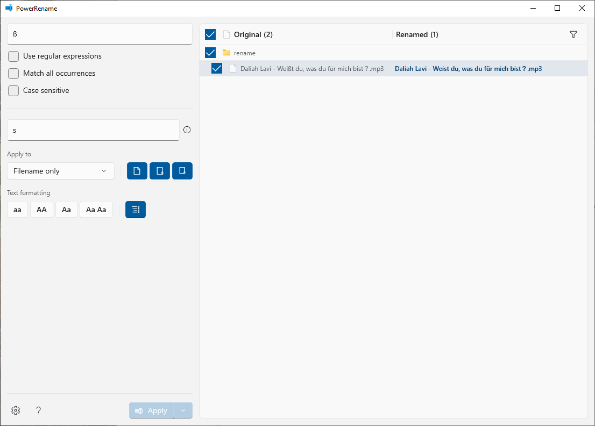Toggle the Include files filter icon
Image resolution: width=595 pixels, height=426 pixels.
[137, 170]
